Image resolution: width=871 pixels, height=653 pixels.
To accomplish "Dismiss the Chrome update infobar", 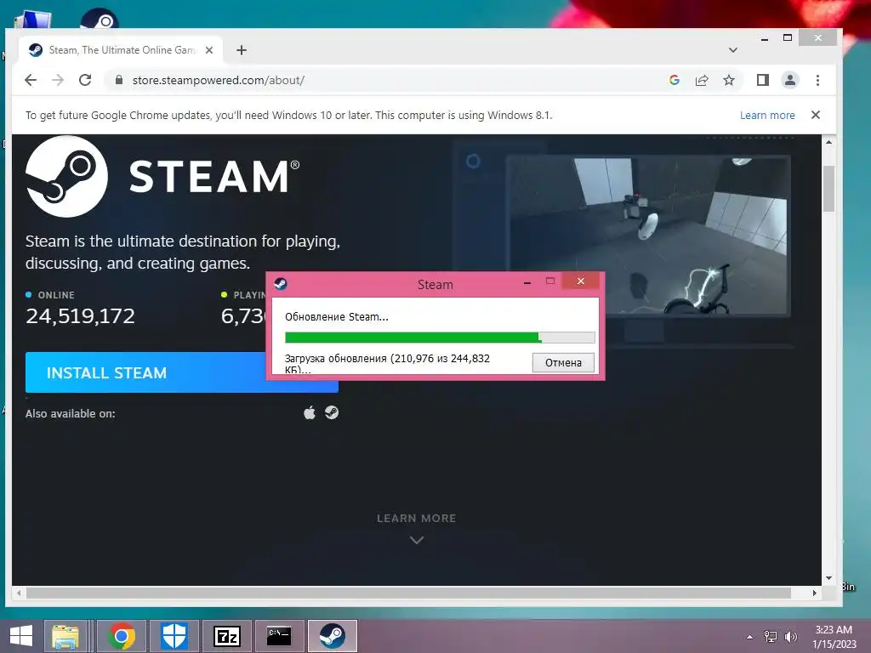I will [x=816, y=115].
